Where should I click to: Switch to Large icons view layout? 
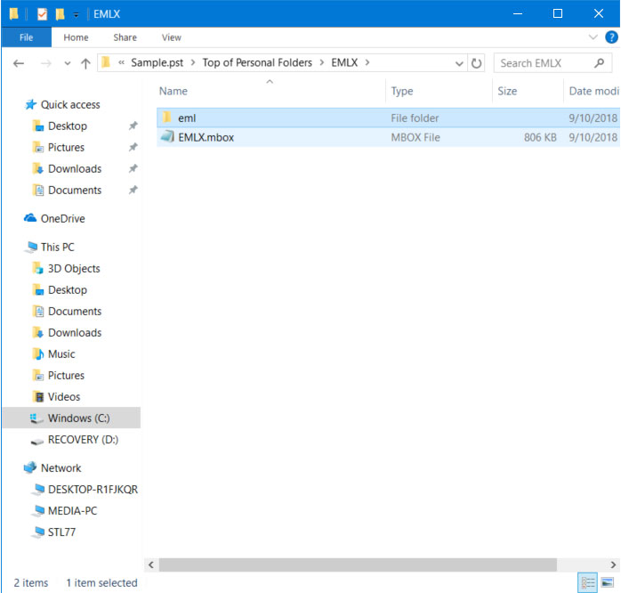click(x=608, y=583)
